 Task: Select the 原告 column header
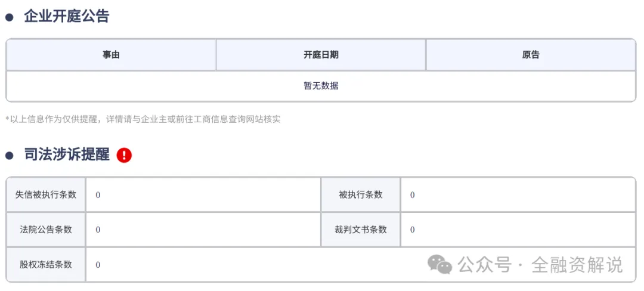point(531,55)
